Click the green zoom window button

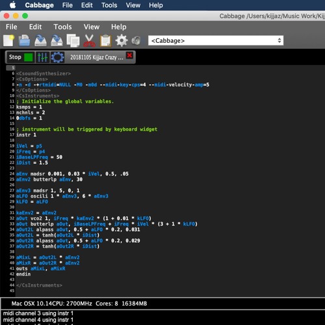coord(25,16)
